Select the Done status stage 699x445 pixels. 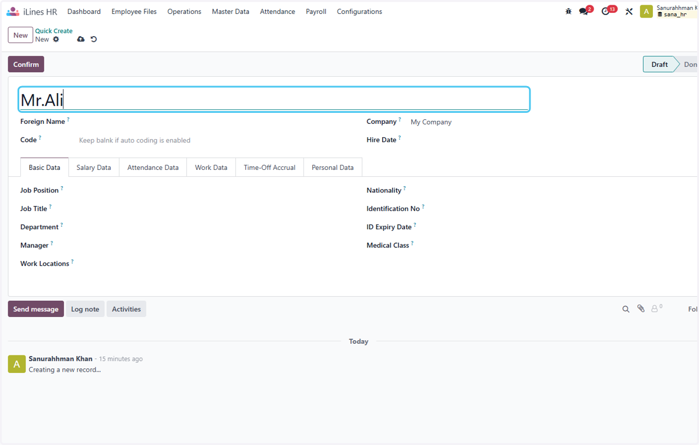[x=690, y=65]
